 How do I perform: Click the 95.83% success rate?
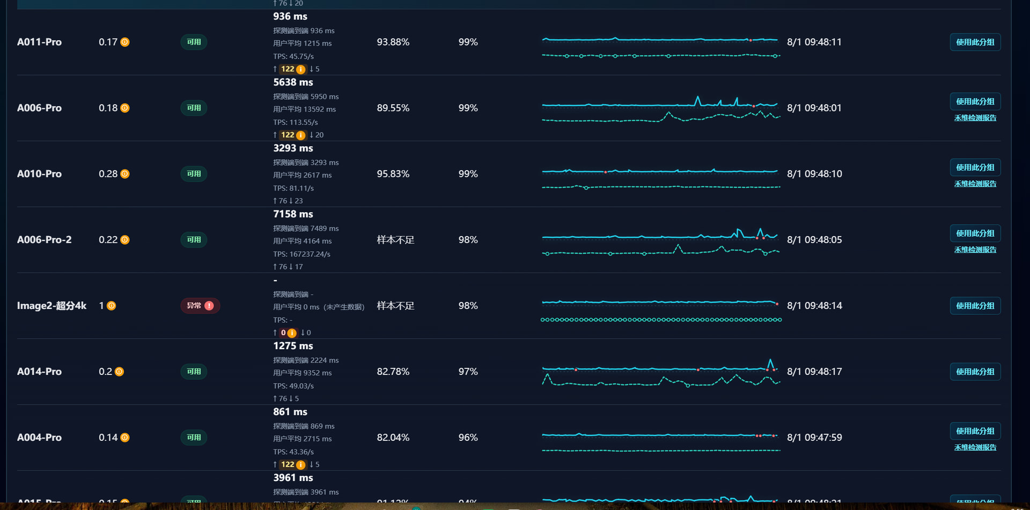click(x=393, y=174)
